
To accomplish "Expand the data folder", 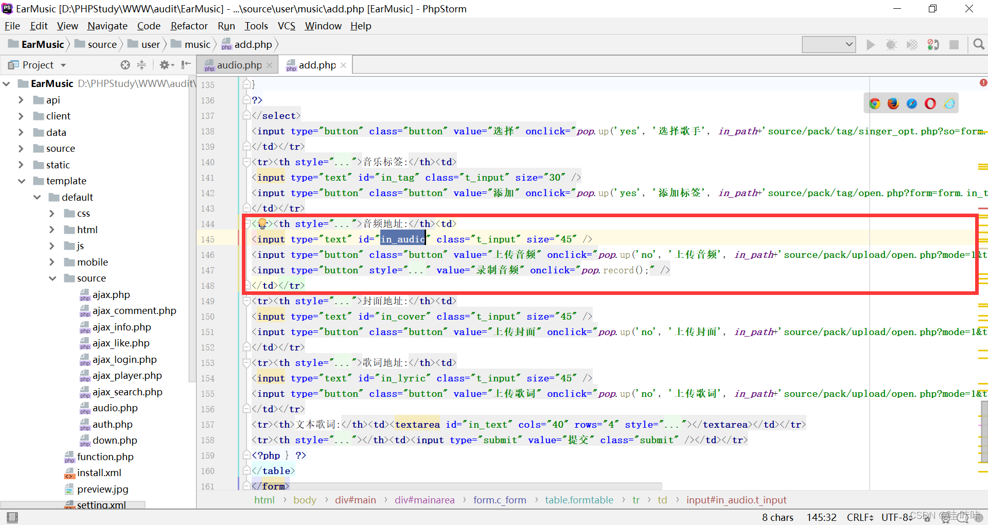I will point(21,132).
